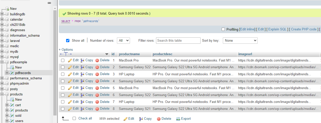Click the Copy icon for row 2 Samsung Galaxy S22
321x123 pixels.
pos(82,67)
